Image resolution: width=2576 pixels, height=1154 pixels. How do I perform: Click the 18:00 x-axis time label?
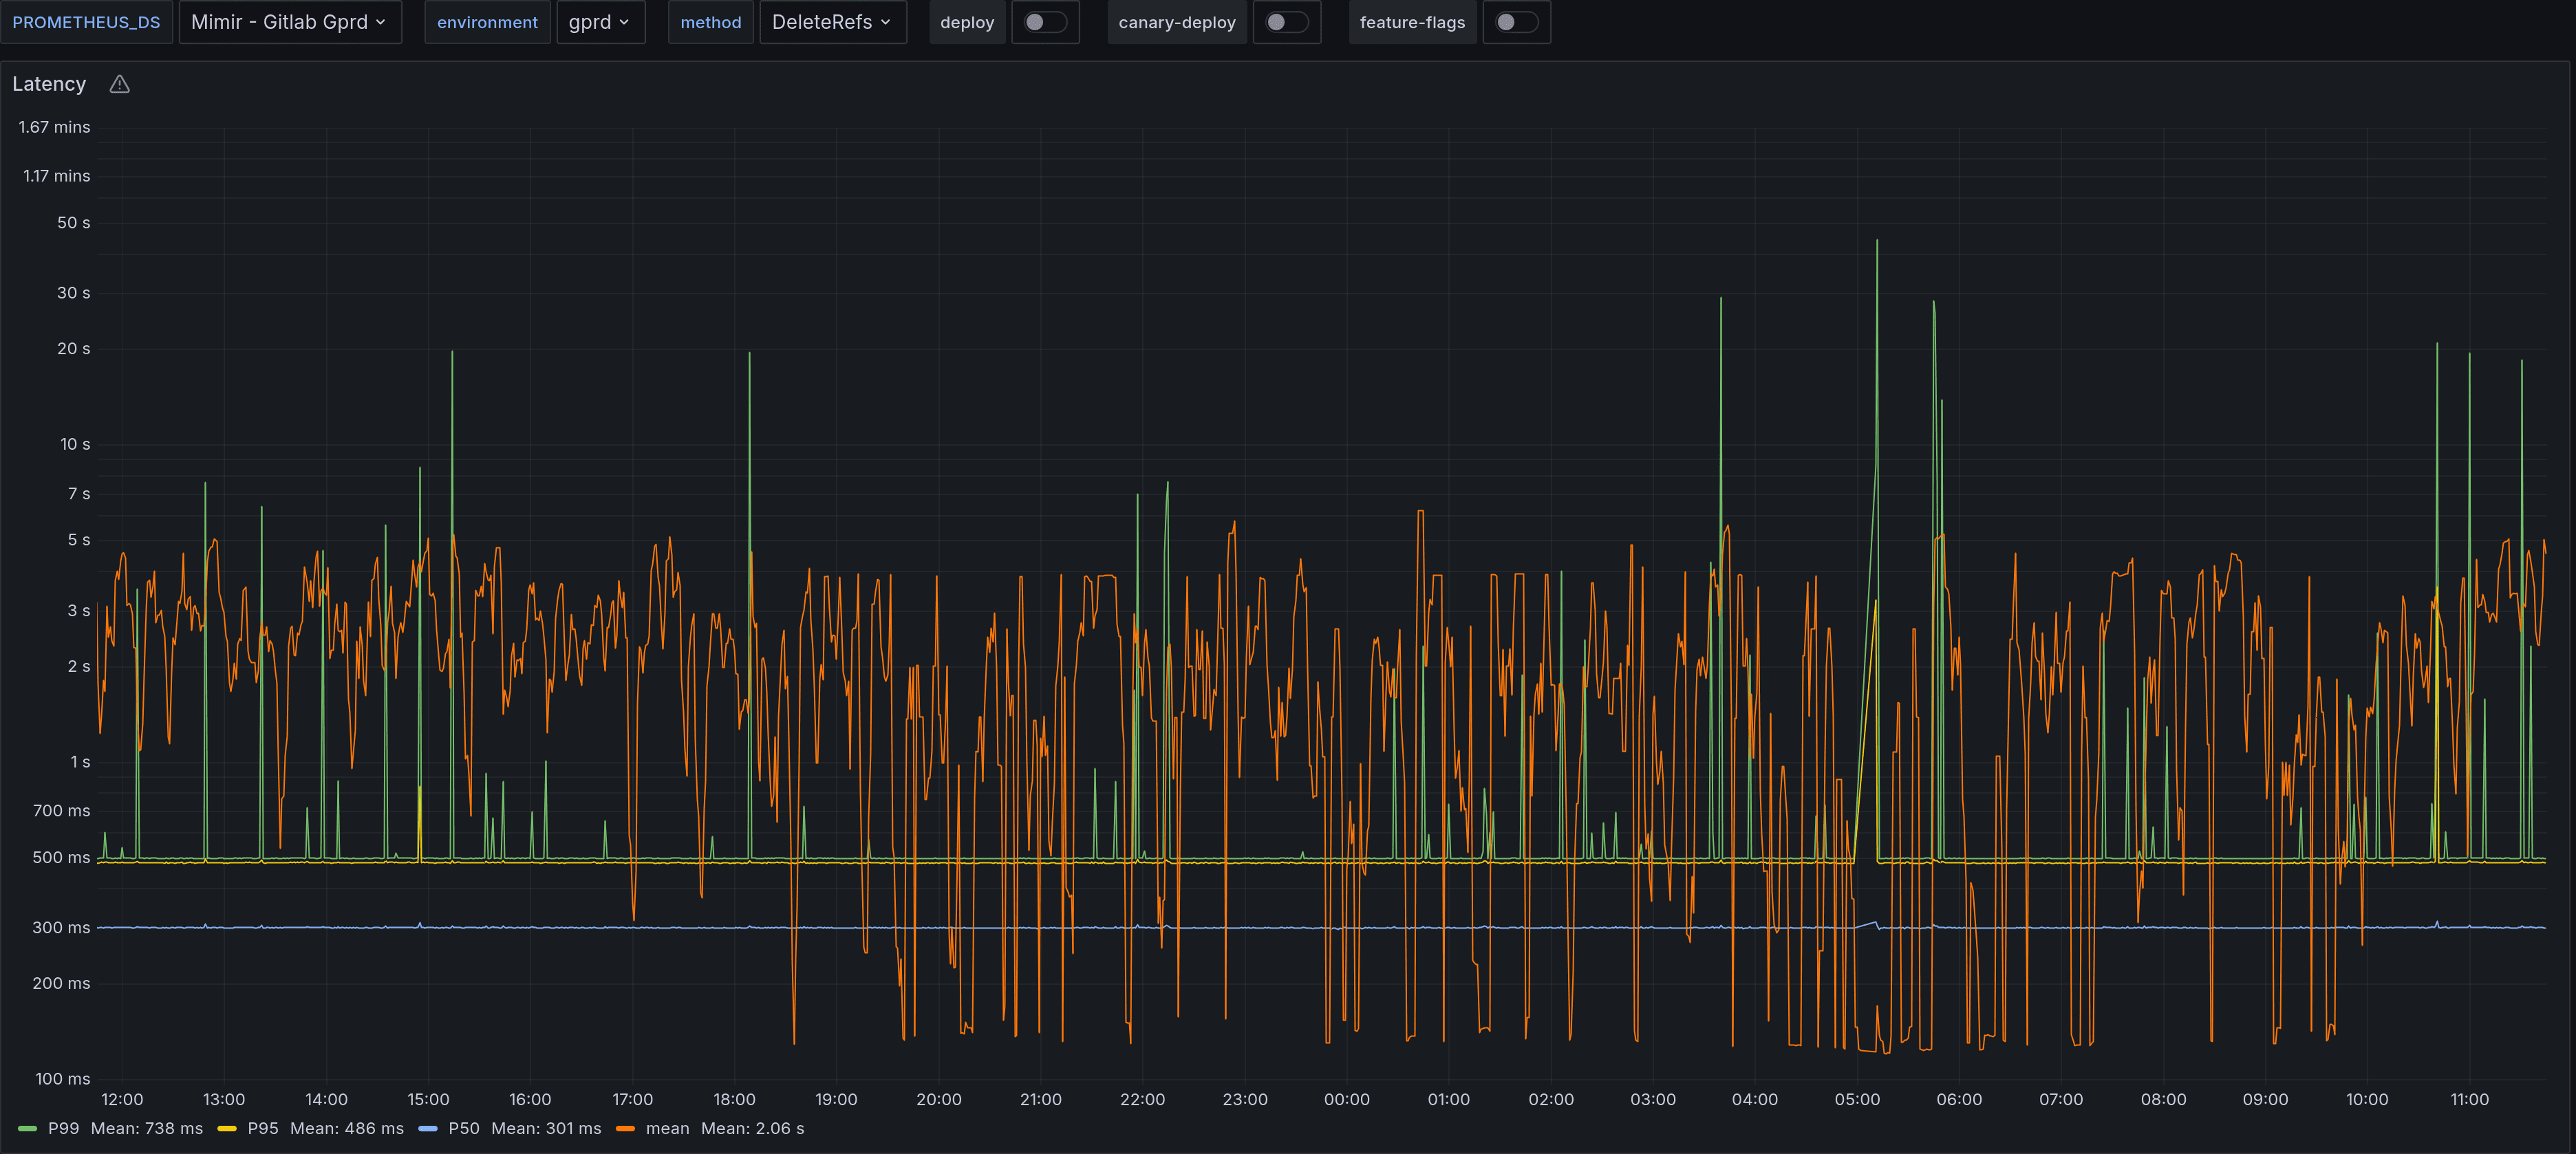coord(734,1099)
